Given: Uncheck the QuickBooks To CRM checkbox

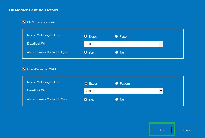Looking at the screenshot, I should tap(24, 69).
